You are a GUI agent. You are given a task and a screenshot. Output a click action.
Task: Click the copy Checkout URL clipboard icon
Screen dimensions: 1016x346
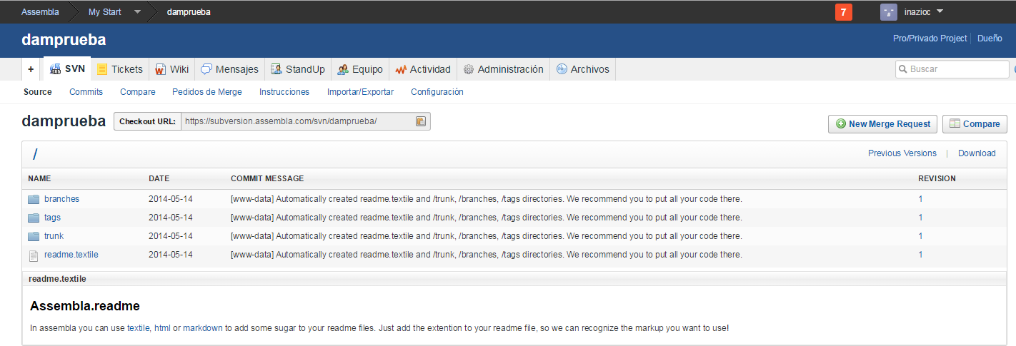421,121
